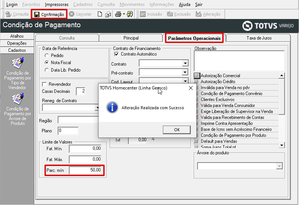Click the copy record toolbar icon
299x205 pixels.
click(x=108, y=14)
